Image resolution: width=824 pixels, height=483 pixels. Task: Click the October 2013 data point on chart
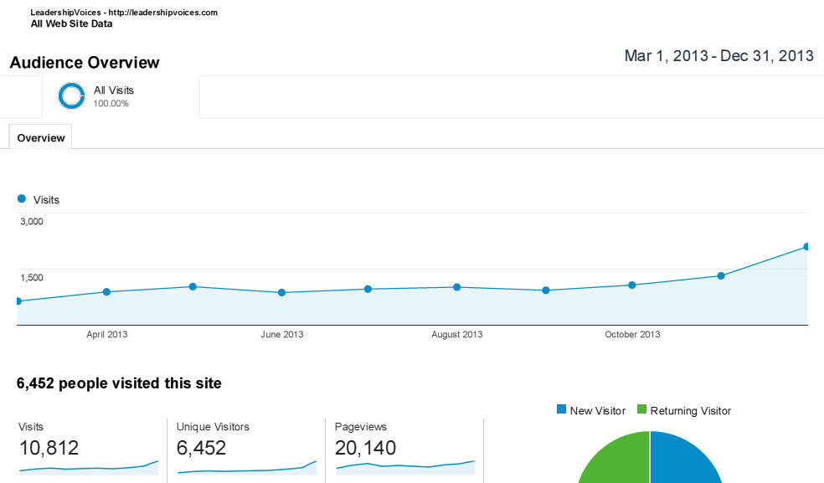tap(631, 285)
